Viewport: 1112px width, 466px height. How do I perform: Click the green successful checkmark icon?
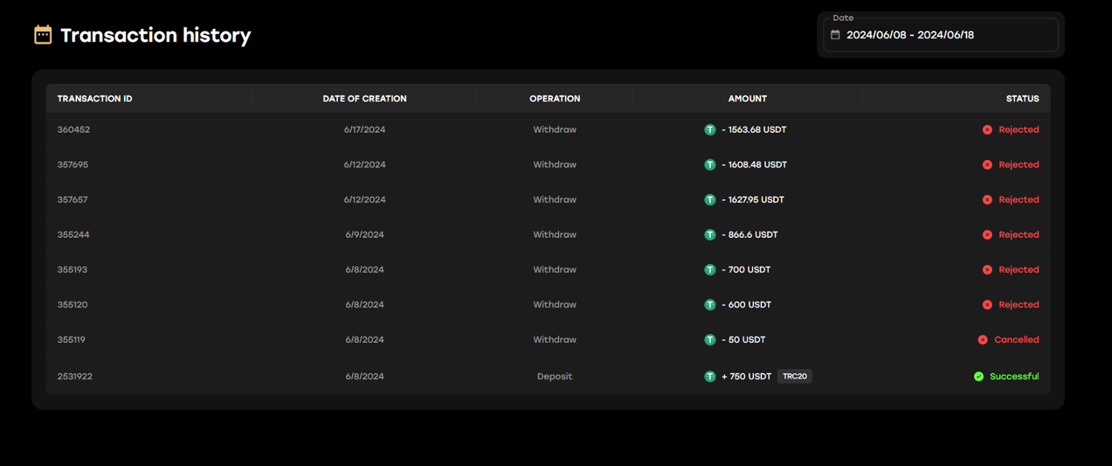(x=979, y=376)
